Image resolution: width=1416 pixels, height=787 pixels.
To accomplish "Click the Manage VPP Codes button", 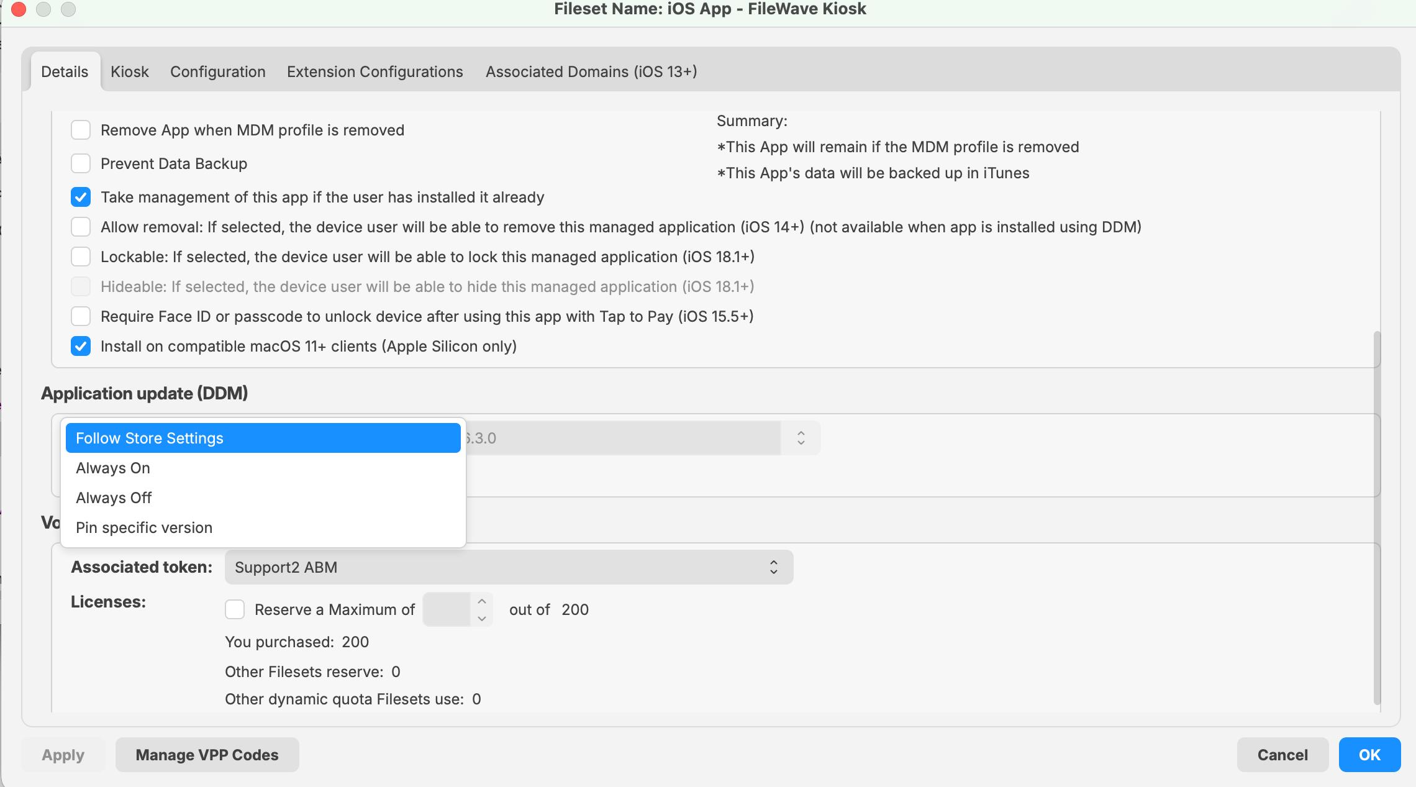I will click(x=207, y=755).
